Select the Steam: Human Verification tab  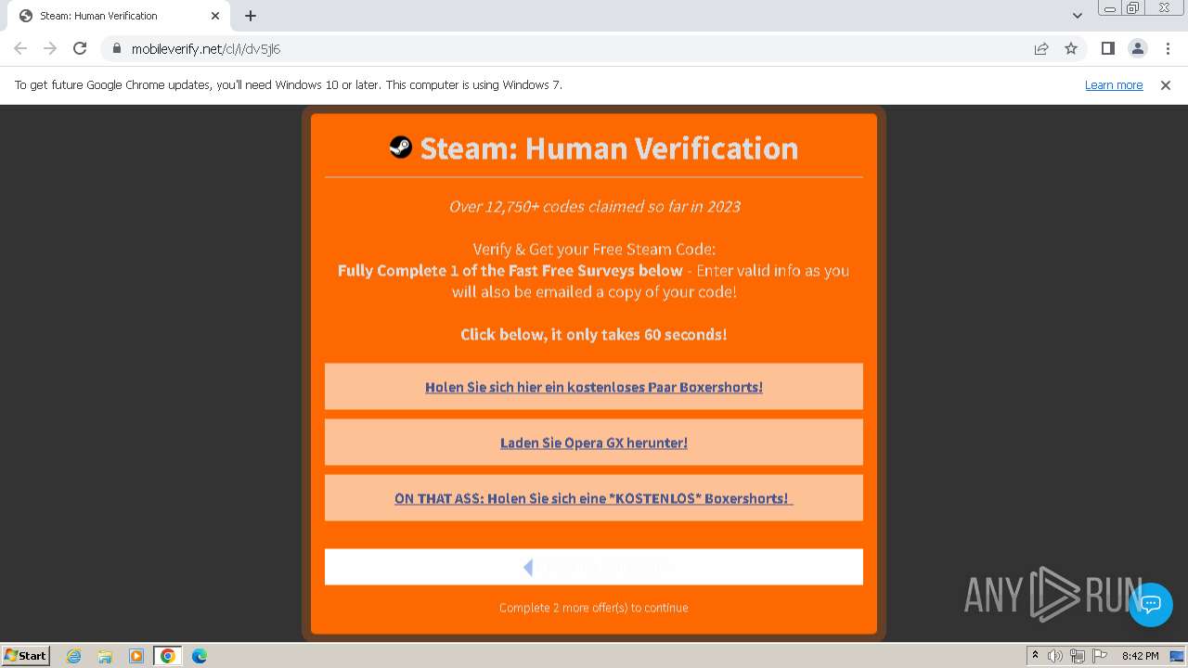[119, 16]
